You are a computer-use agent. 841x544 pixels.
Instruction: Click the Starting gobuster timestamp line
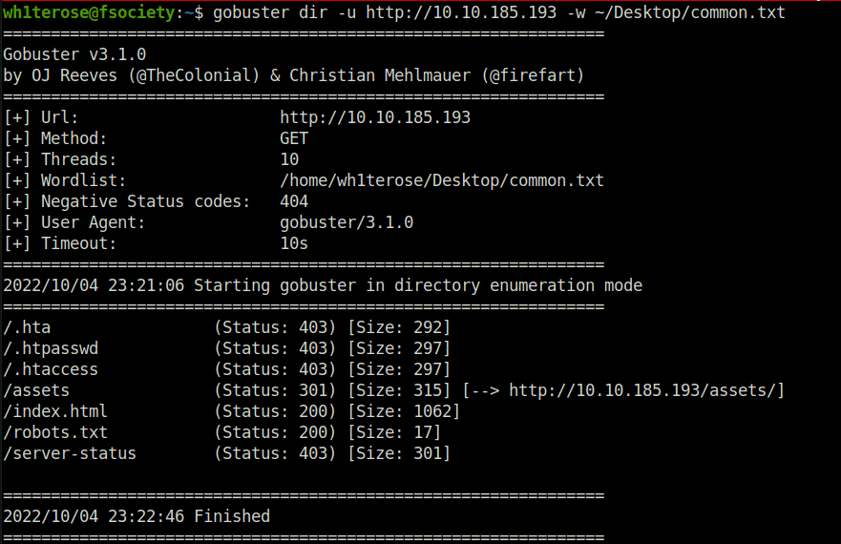click(323, 285)
